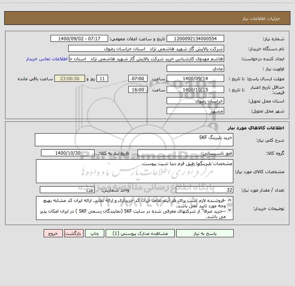
Task: Click remaining days field '11'
Action: tap(102, 78)
